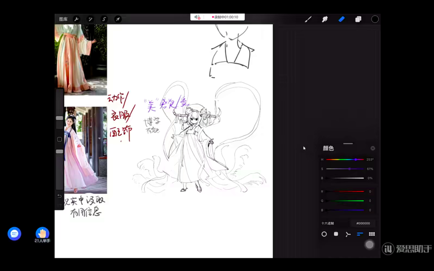The image size is (434, 271).
Task: Click the hex value field #000000
Action: click(363, 223)
